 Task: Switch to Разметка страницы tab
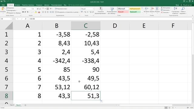point(28,5)
